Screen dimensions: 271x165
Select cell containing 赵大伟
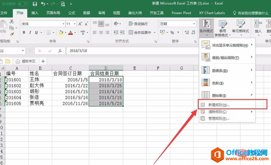40,85
